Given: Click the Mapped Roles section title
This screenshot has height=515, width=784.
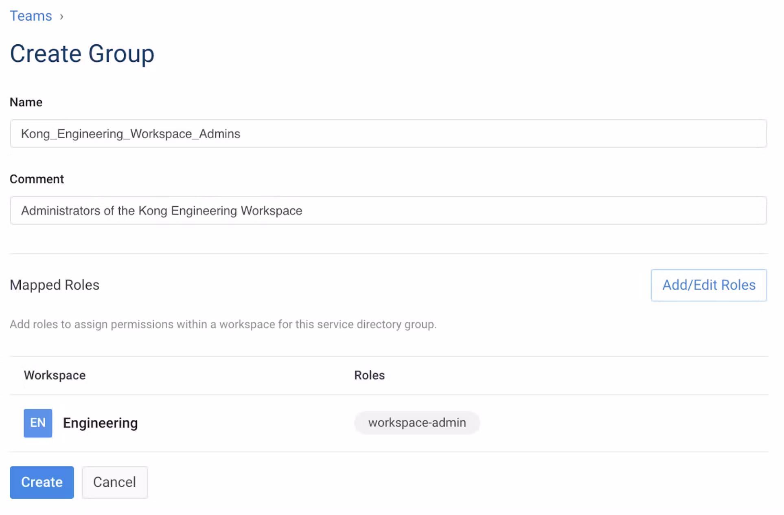Looking at the screenshot, I should pos(55,285).
